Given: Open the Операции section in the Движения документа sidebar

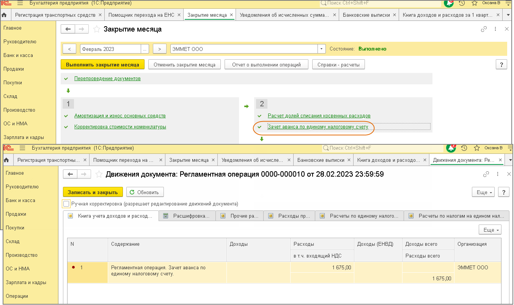Looking at the screenshot, I should pos(17,296).
